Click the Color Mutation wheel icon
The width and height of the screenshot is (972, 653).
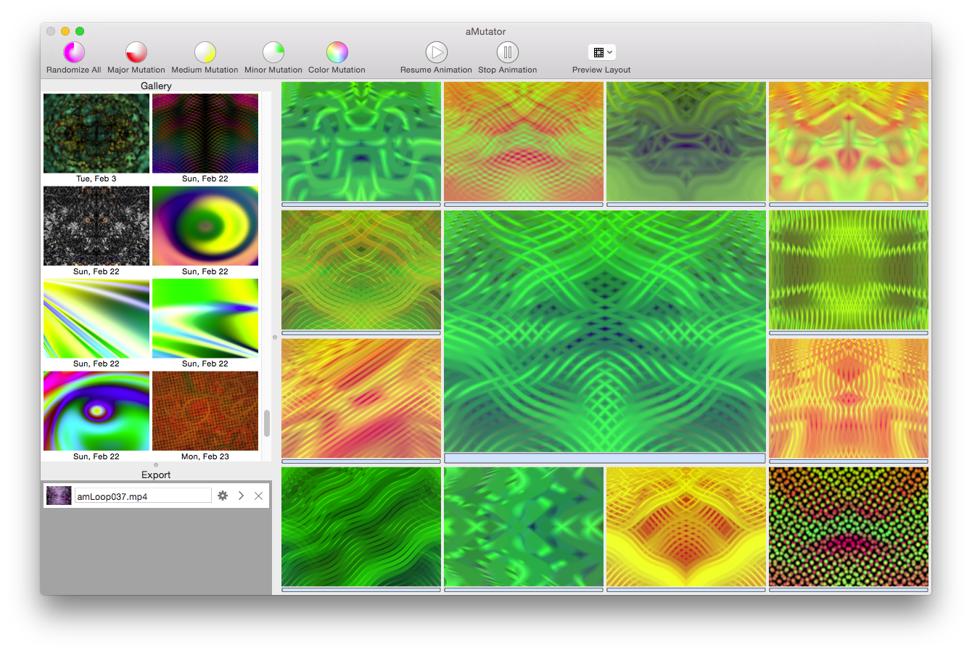337,52
